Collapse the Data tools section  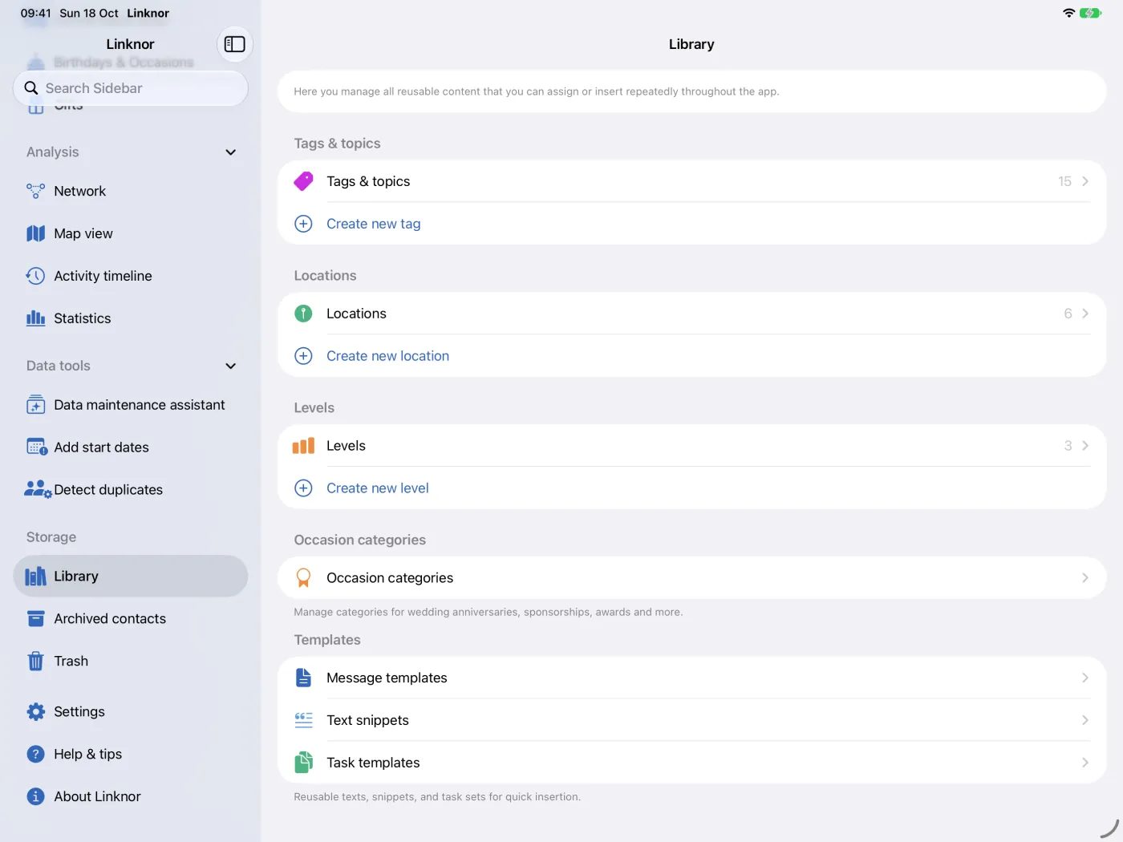coord(231,366)
